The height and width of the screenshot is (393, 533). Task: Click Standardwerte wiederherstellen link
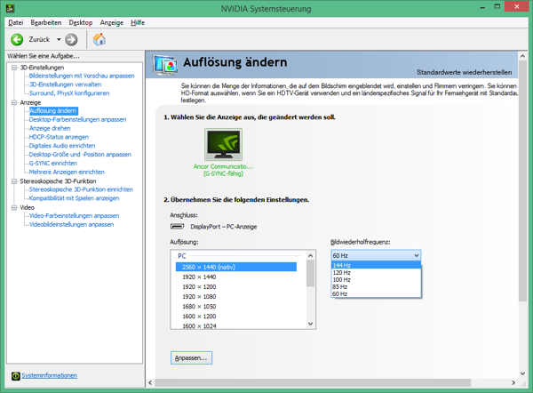(464, 72)
